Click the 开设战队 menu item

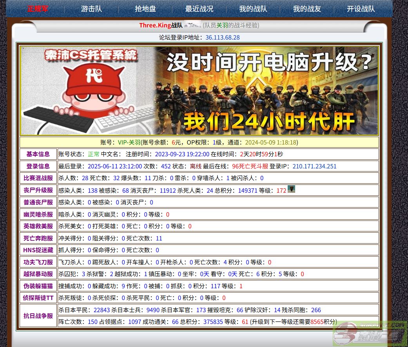coord(361,9)
